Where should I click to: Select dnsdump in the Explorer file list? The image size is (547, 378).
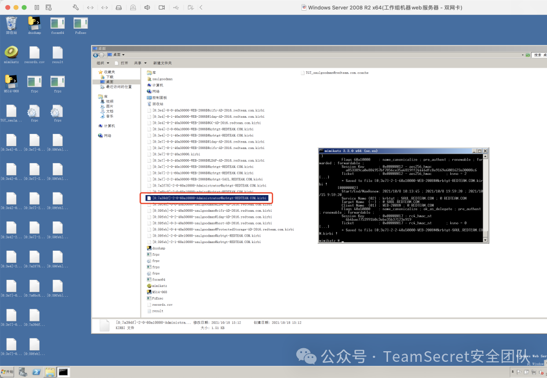(156, 248)
